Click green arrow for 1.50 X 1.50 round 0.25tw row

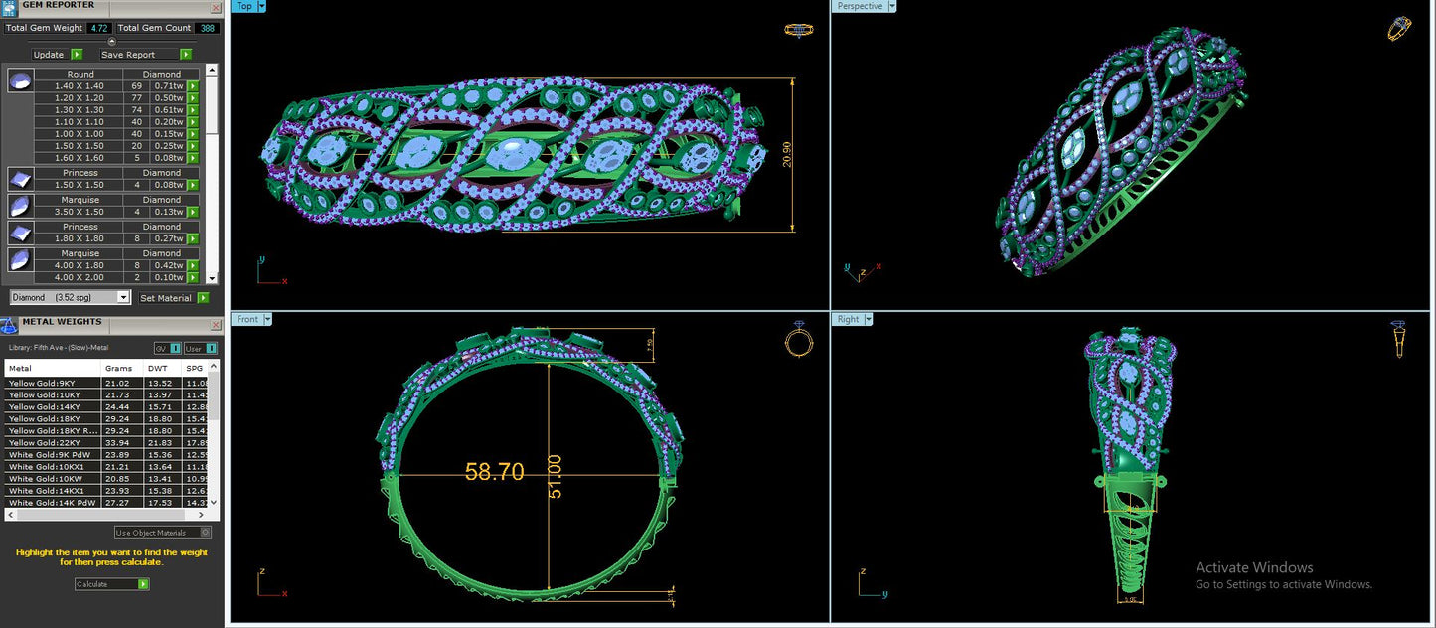click(x=193, y=146)
